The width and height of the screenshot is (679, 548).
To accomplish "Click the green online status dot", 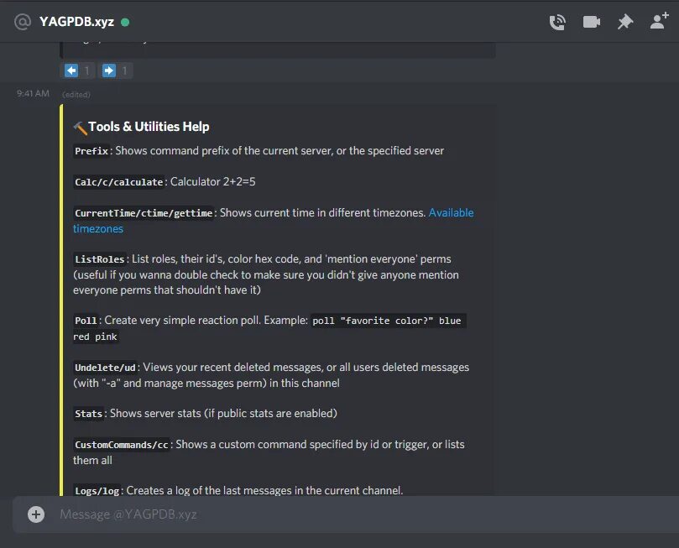I will (x=125, y=22).
